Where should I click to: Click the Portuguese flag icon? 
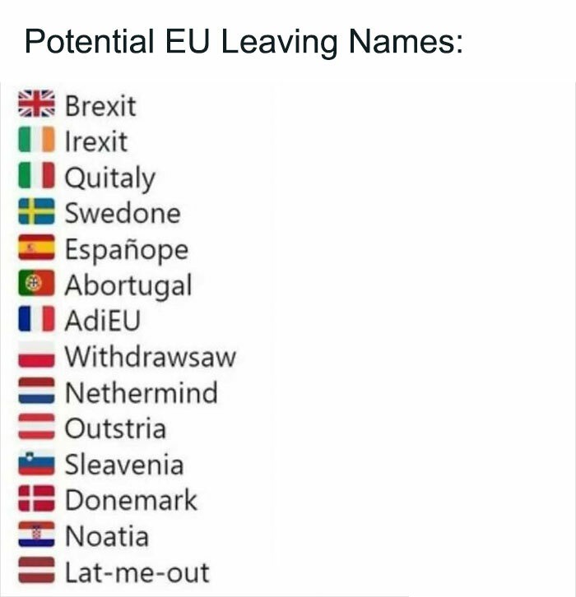click(x=36, y=283)
